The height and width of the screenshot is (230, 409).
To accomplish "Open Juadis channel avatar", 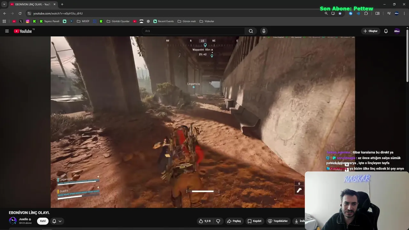I will pyautogui.click(x=12, y=221).
